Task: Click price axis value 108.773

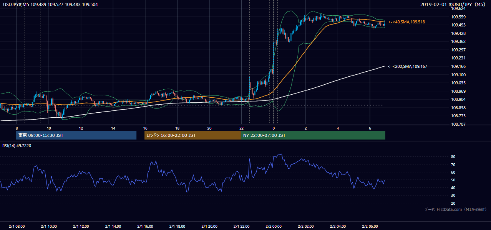Action: coord(459,116)
